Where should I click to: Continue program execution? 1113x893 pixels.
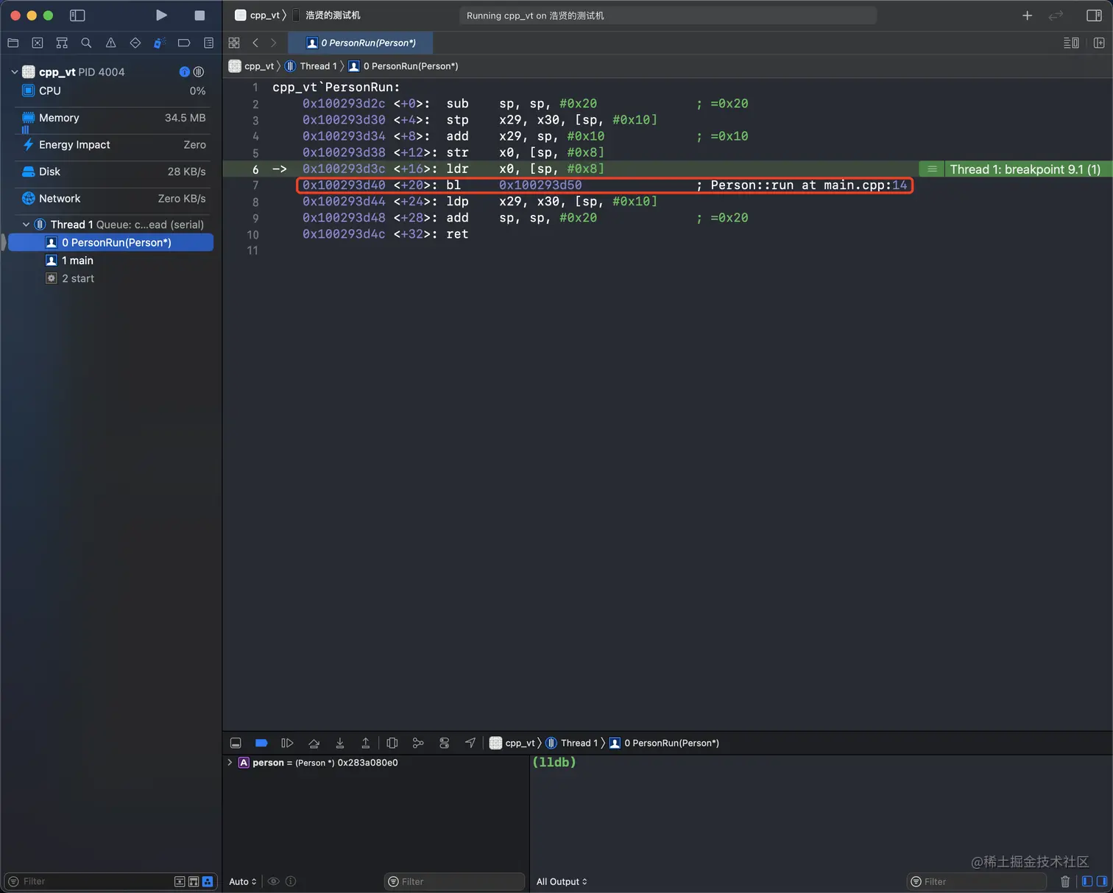[x=287, y=743]
